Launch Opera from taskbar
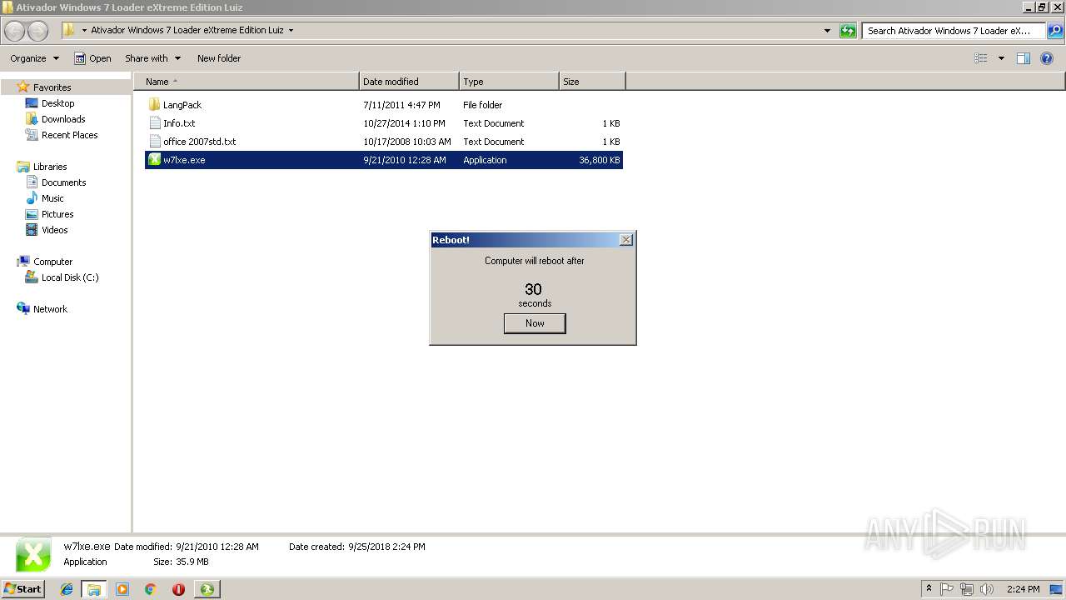Screen dimensions: 1066x600 coord(178,589)
